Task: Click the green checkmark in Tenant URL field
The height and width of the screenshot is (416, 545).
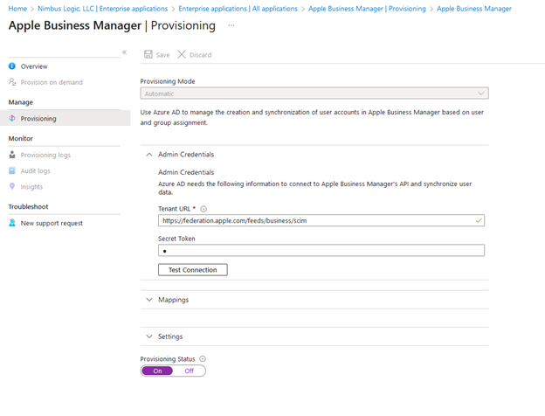Action: click(x=479, y=220)
